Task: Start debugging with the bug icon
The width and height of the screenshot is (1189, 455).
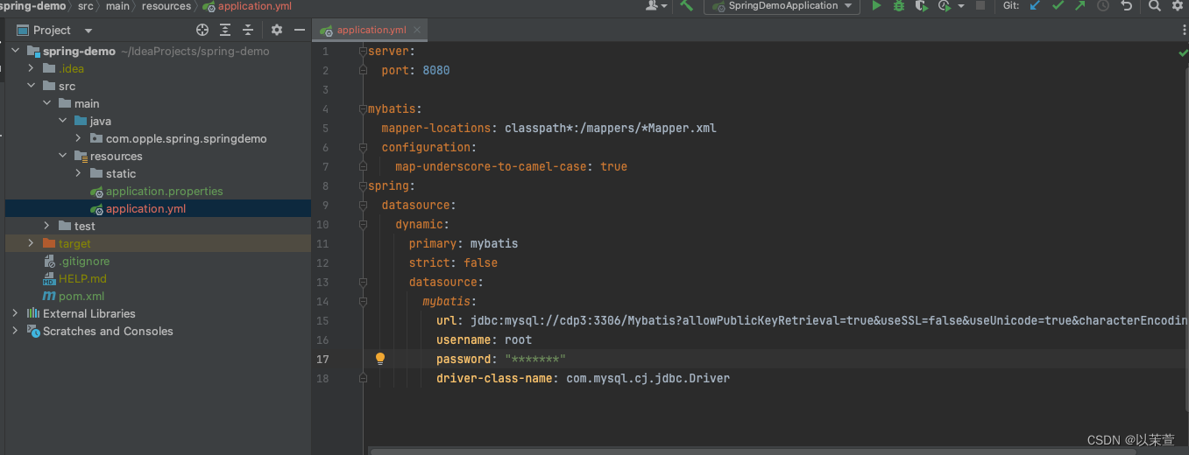Action: [899, 6]
